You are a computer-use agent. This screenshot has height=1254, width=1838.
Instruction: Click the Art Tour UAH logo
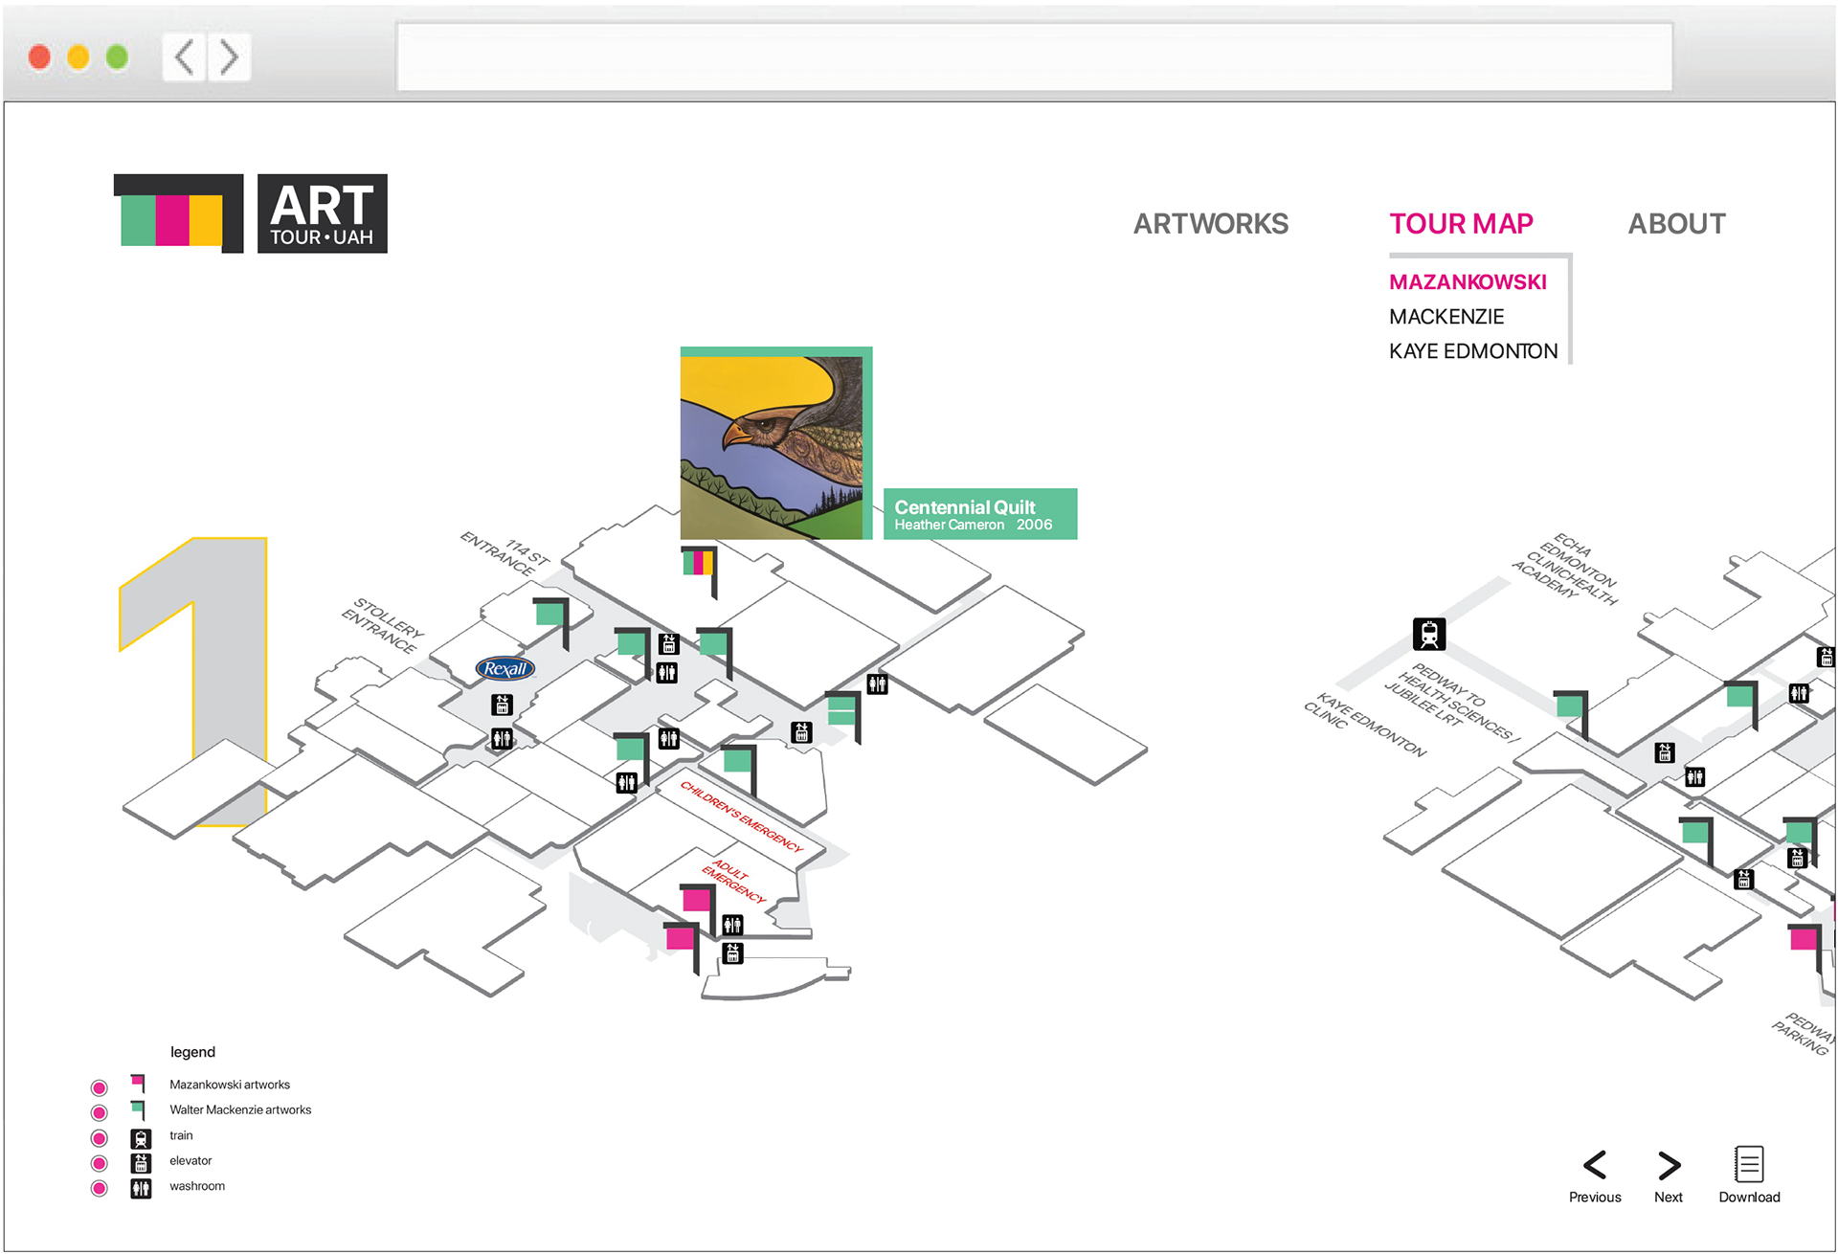250,213
